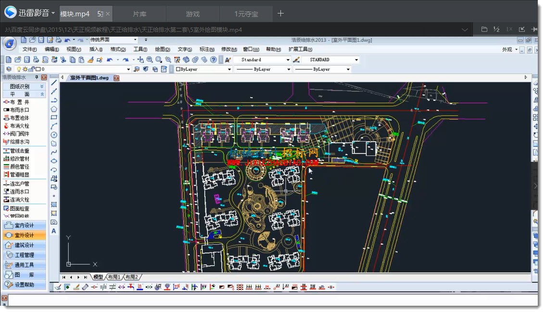This screenshot has width=545, height=313.
Task: Select the Ellipse draw tool
Action: tap(54, 161)
